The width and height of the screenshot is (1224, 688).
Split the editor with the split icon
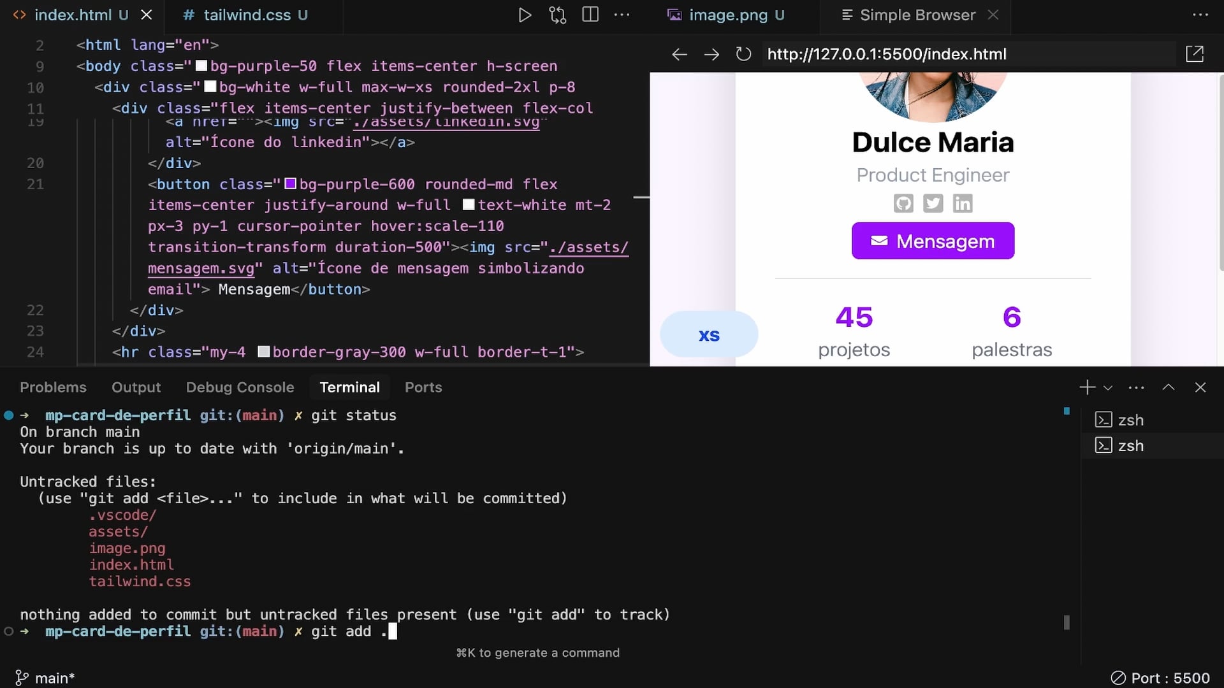(x=590, y=15)
